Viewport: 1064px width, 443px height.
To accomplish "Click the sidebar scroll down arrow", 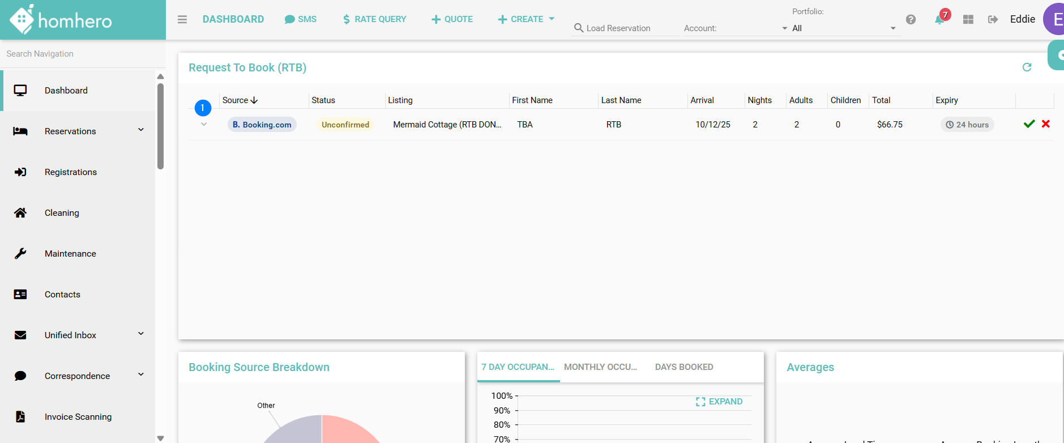I will [160, 438].
